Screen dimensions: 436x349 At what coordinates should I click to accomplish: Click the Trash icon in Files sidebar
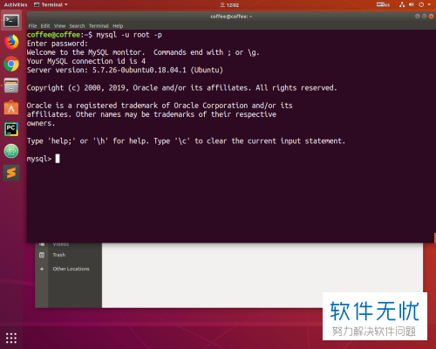click(42, 255)
